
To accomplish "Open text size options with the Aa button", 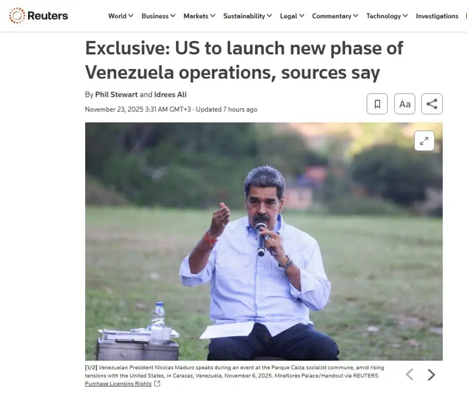I will [x=404, y=104].
